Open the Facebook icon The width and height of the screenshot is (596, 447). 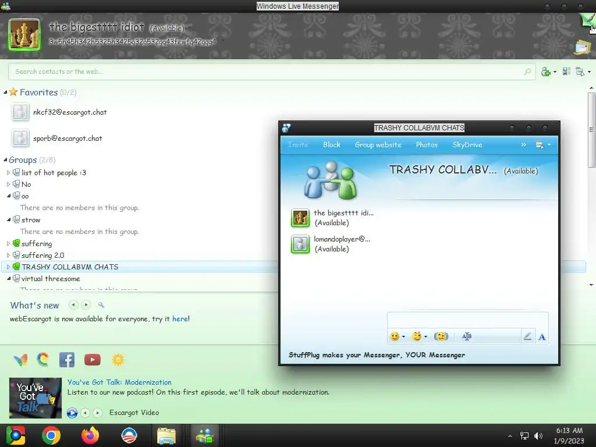67,360
